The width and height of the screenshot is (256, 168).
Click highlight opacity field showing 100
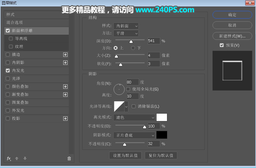tap(154, 126)
